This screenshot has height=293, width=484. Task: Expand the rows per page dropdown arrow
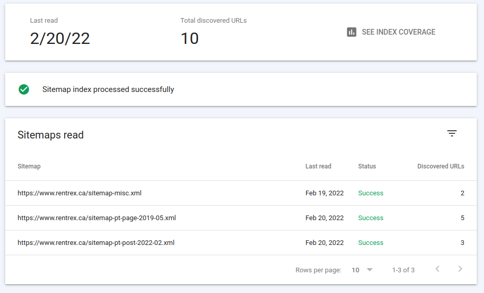(x=370, y=270)
